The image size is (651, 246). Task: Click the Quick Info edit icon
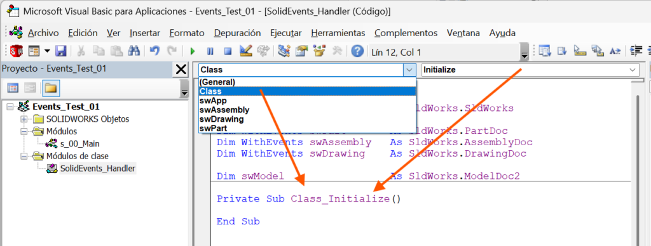pyautogui.click(x=580, y=51)
